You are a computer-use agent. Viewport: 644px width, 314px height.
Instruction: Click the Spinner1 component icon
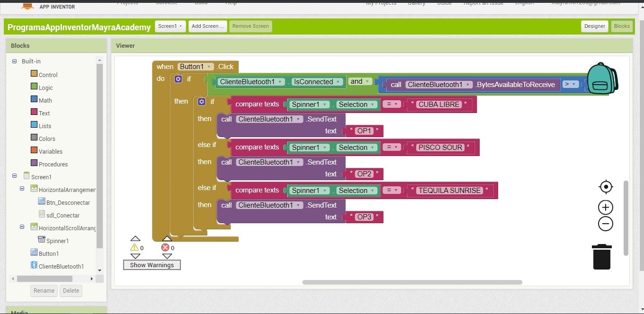point(42,240)
